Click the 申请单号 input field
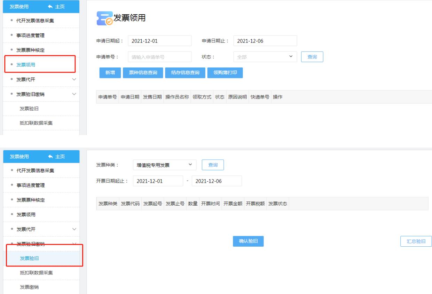Image resolution: width=432 pixels, height=294 pixels. coord(159,57)
